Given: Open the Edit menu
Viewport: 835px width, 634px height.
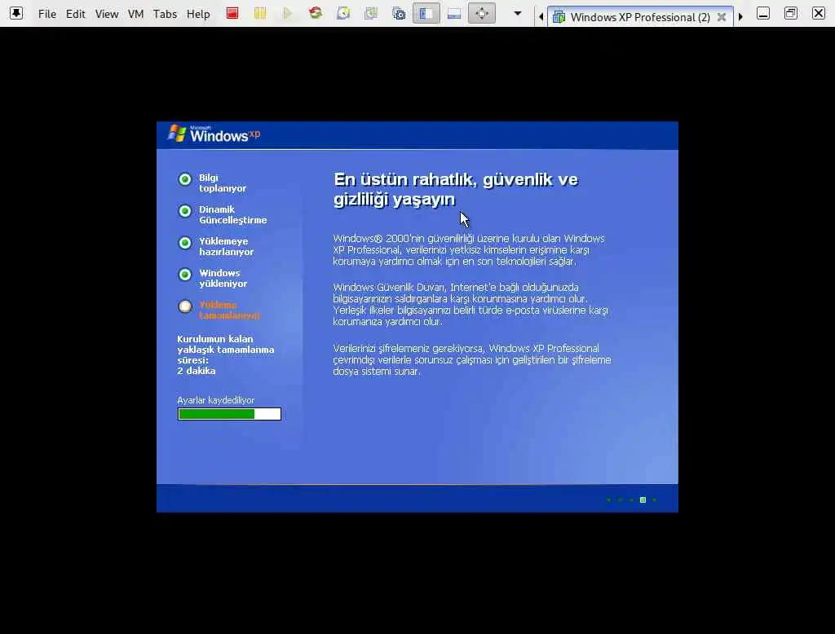Looking at the screenshot, I should (x=76, y=14).
